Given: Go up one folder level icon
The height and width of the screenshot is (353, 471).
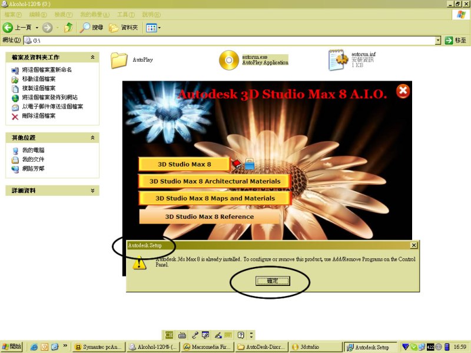Looking at the screenshot, I should [68, 28].
